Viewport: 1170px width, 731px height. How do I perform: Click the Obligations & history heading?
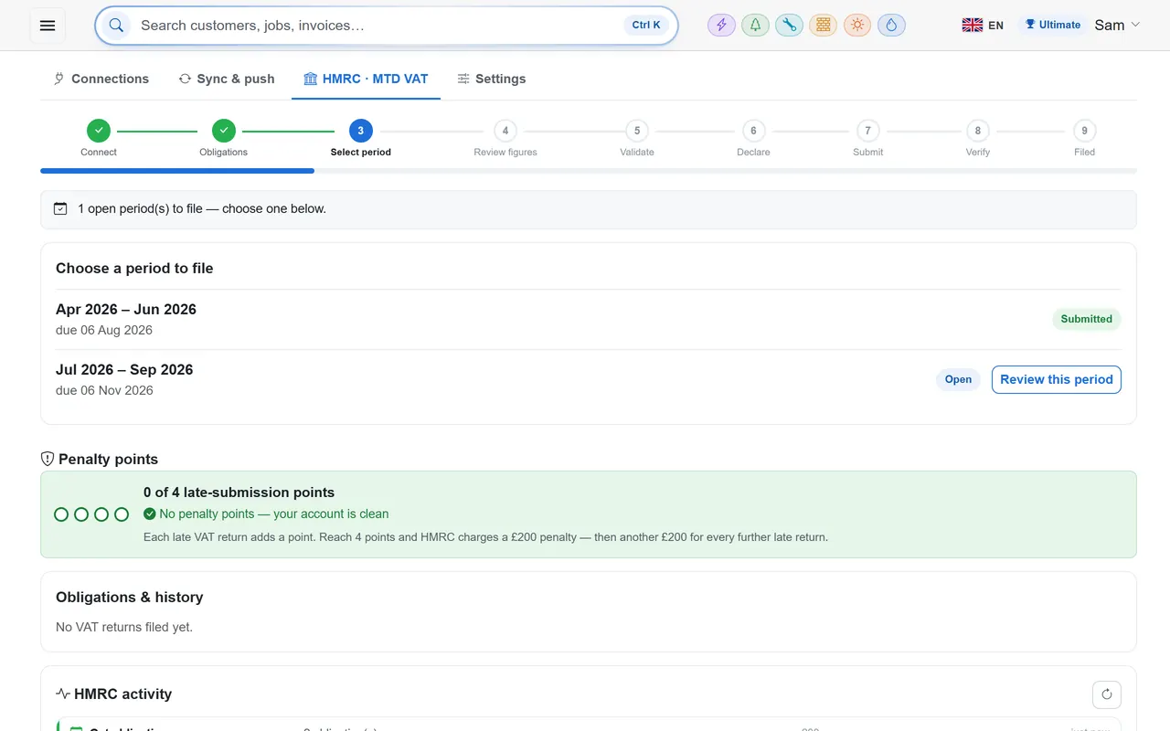(129, 597)
